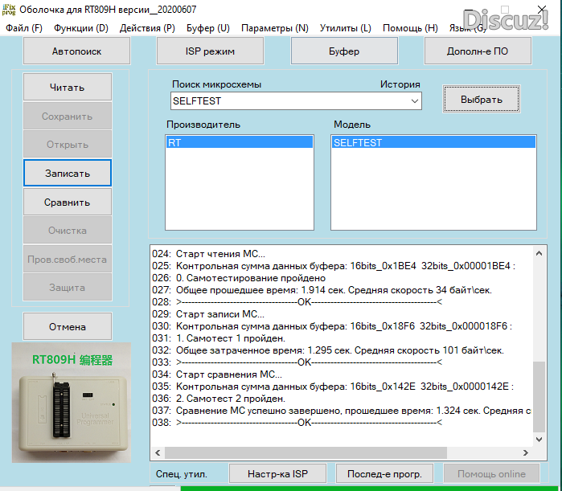Open the Функции (D) menu
The height and width of the screenshot is (491, 562).
click(x=80, y=28)
